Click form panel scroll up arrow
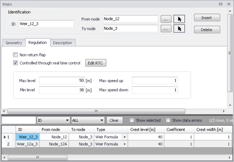The width and height of the screenshot is (234, 162). (x=230, y=11)
